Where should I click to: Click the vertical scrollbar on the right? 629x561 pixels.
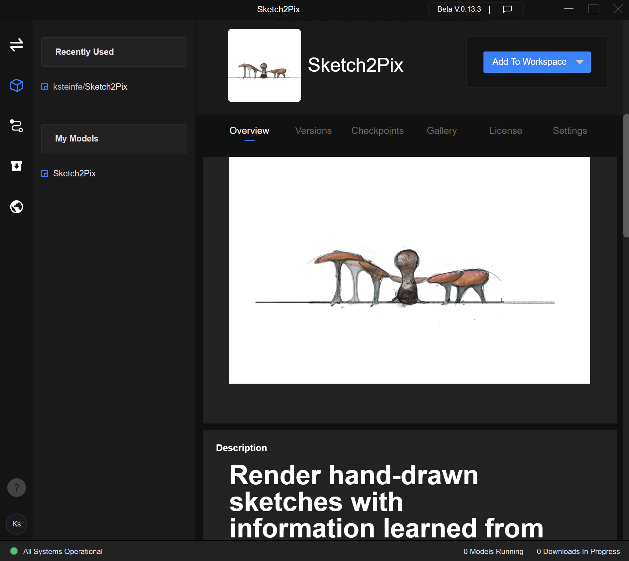626,176
